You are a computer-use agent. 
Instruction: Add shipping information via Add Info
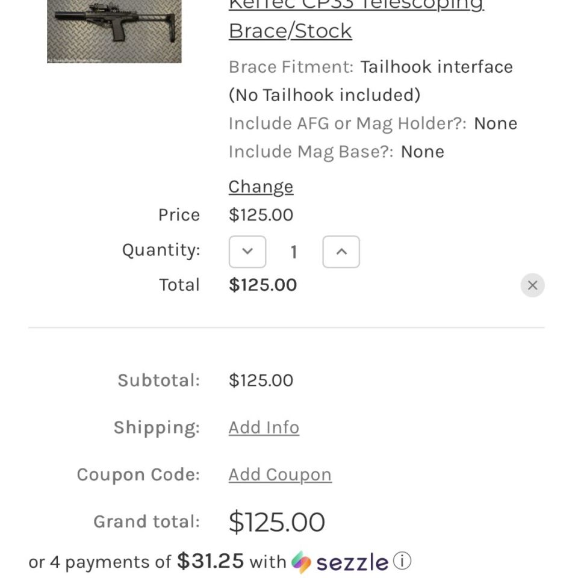point(264,427)
